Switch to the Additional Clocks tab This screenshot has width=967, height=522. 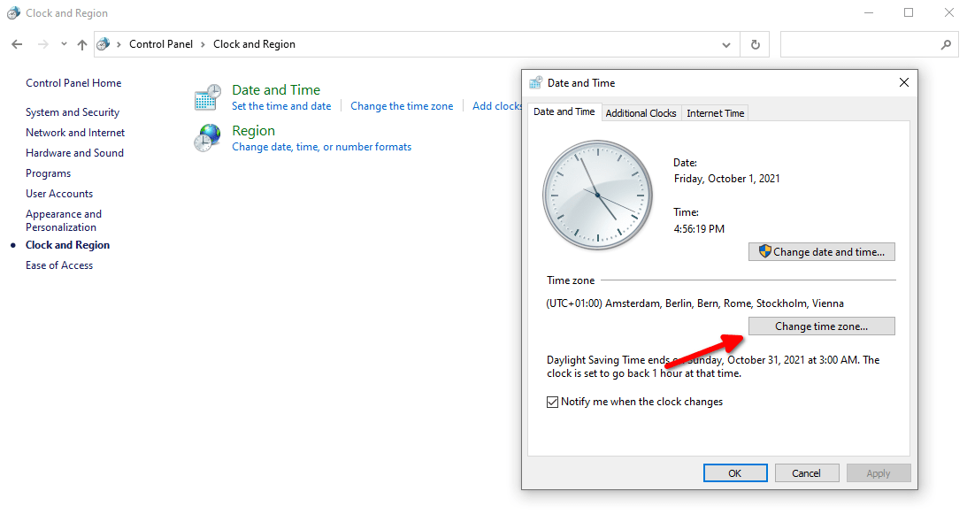(641, 112)
